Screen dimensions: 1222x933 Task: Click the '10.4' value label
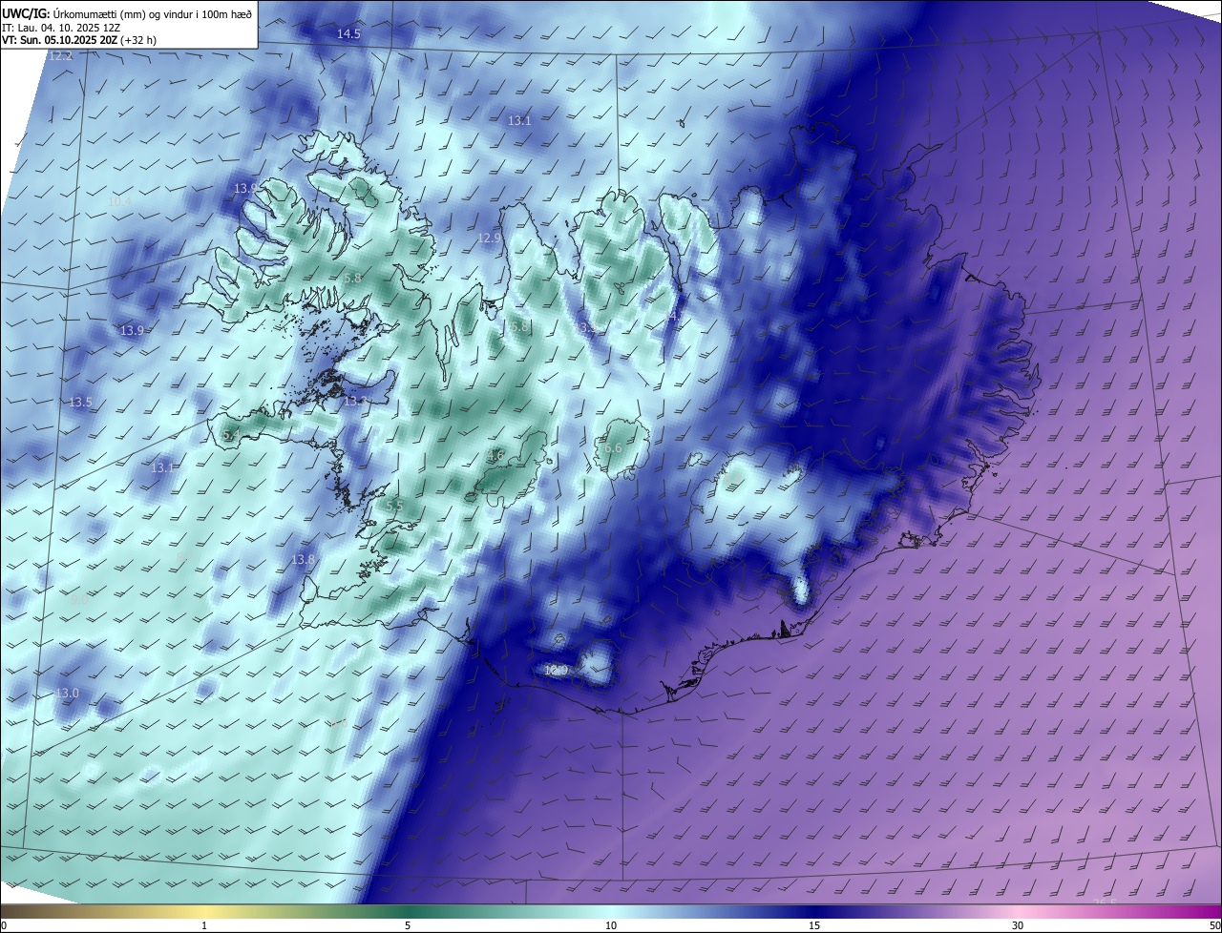click(x=119, y=202)
